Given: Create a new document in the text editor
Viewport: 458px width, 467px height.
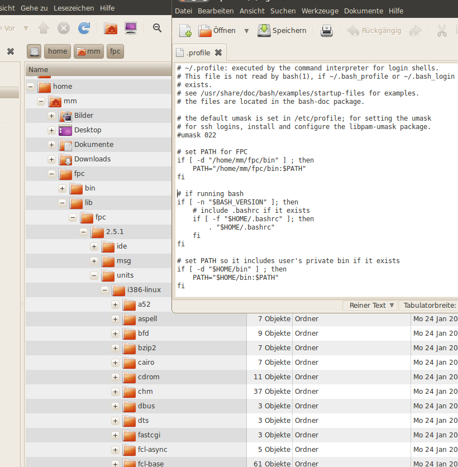Looking at the screenshot, I should tap(185, 31).
